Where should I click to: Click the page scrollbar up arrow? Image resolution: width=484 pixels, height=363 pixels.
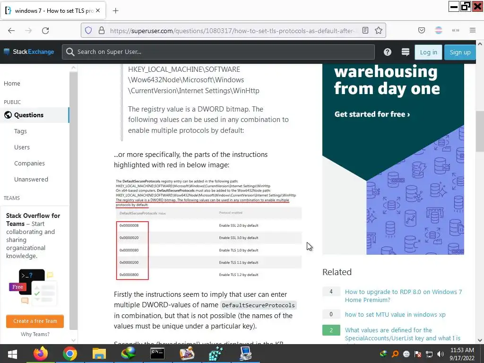(480, 44)
